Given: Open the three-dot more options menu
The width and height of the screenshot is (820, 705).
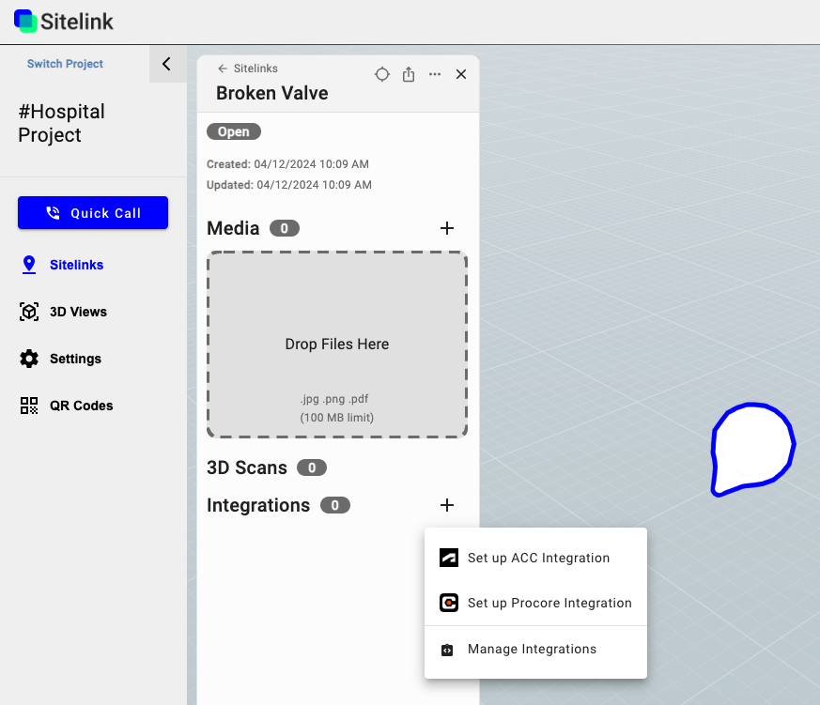Looking at the screenshot, I should (435, 74).
